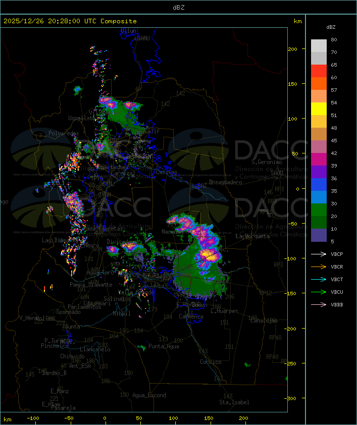
Task: Click the -300 tick on the vertical km axis
Action: point(291,398)
